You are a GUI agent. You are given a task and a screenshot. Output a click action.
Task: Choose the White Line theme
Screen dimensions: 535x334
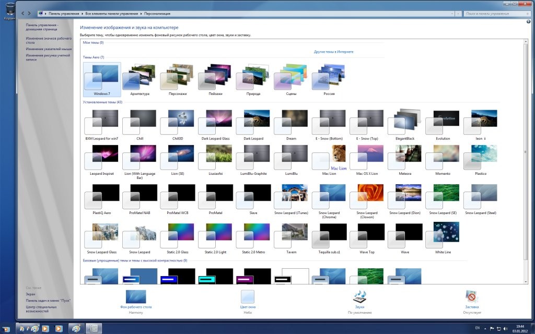[x=443, y=238]
